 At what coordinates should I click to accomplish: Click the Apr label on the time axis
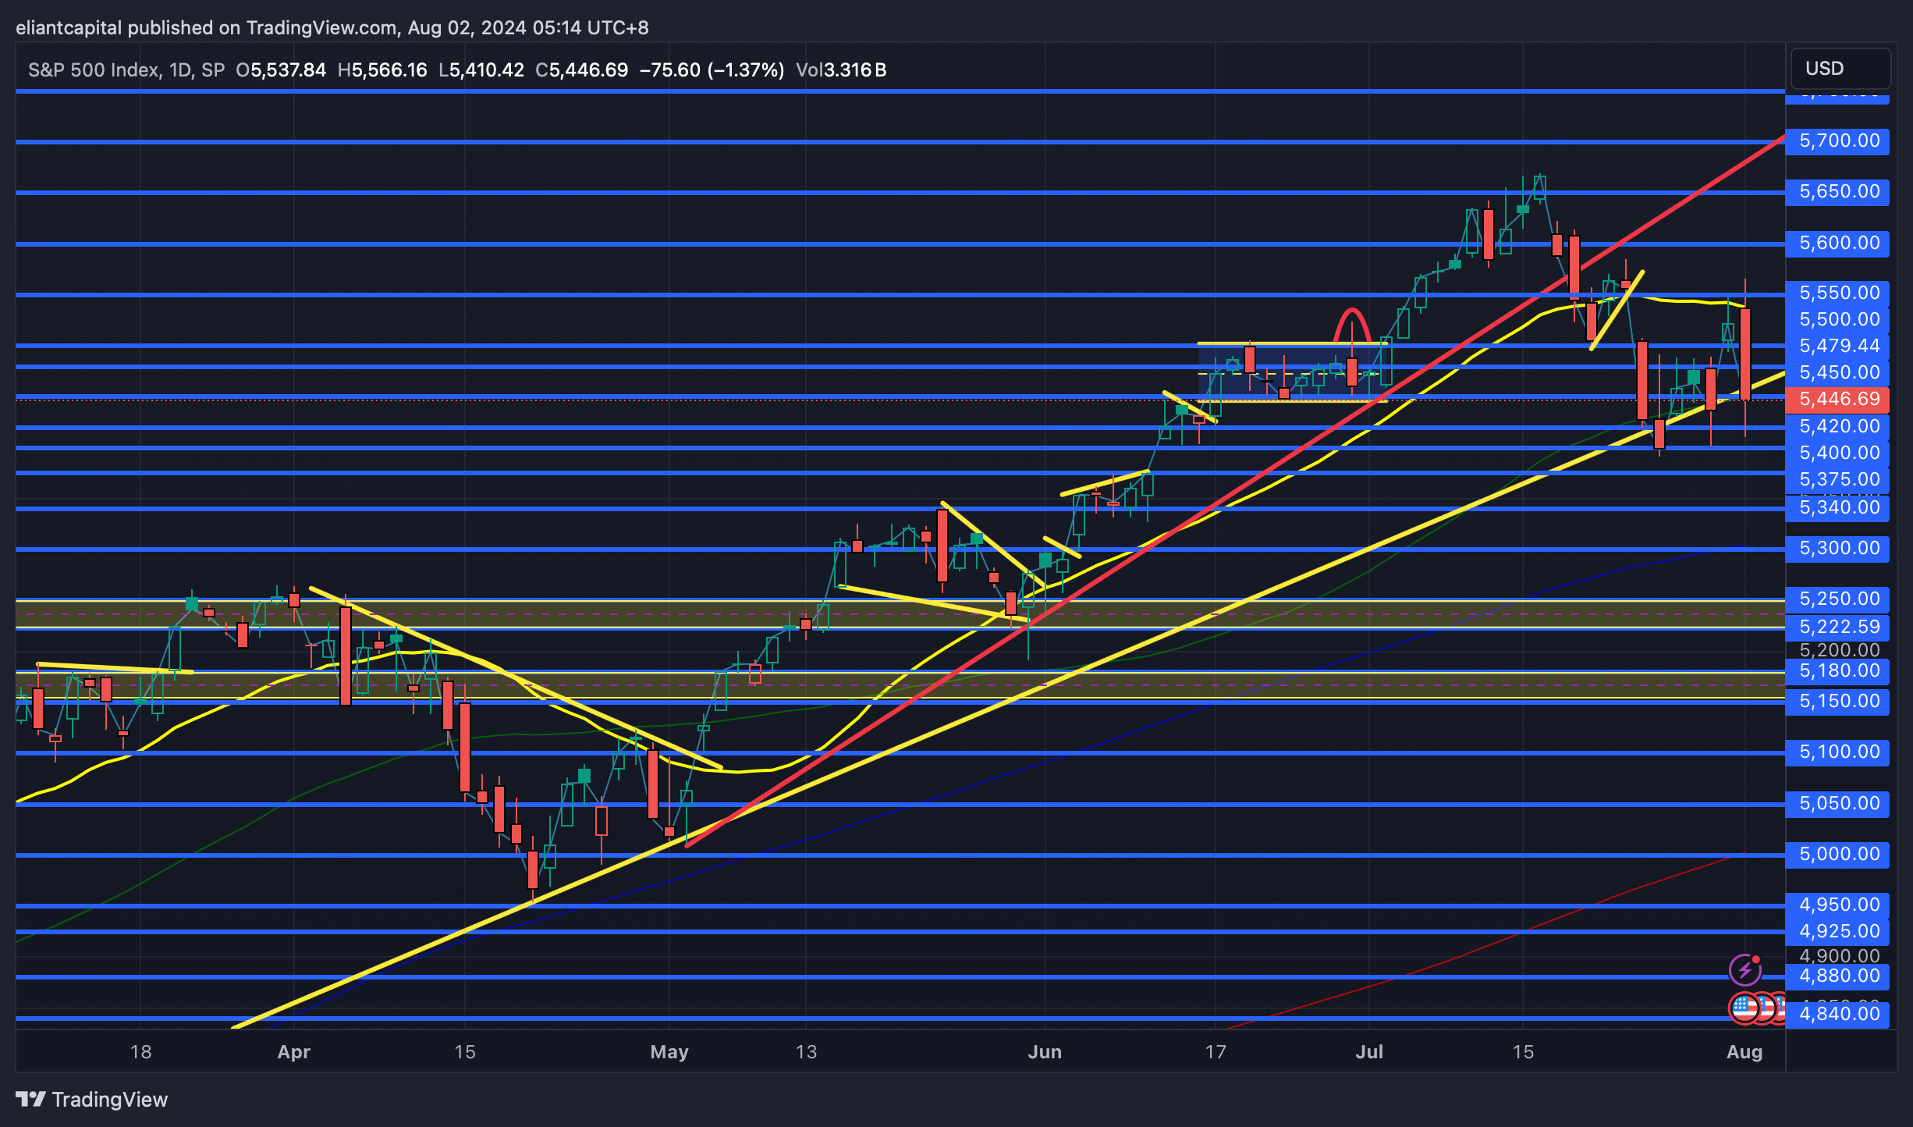pyautogui.click(x=293, y=1052)
